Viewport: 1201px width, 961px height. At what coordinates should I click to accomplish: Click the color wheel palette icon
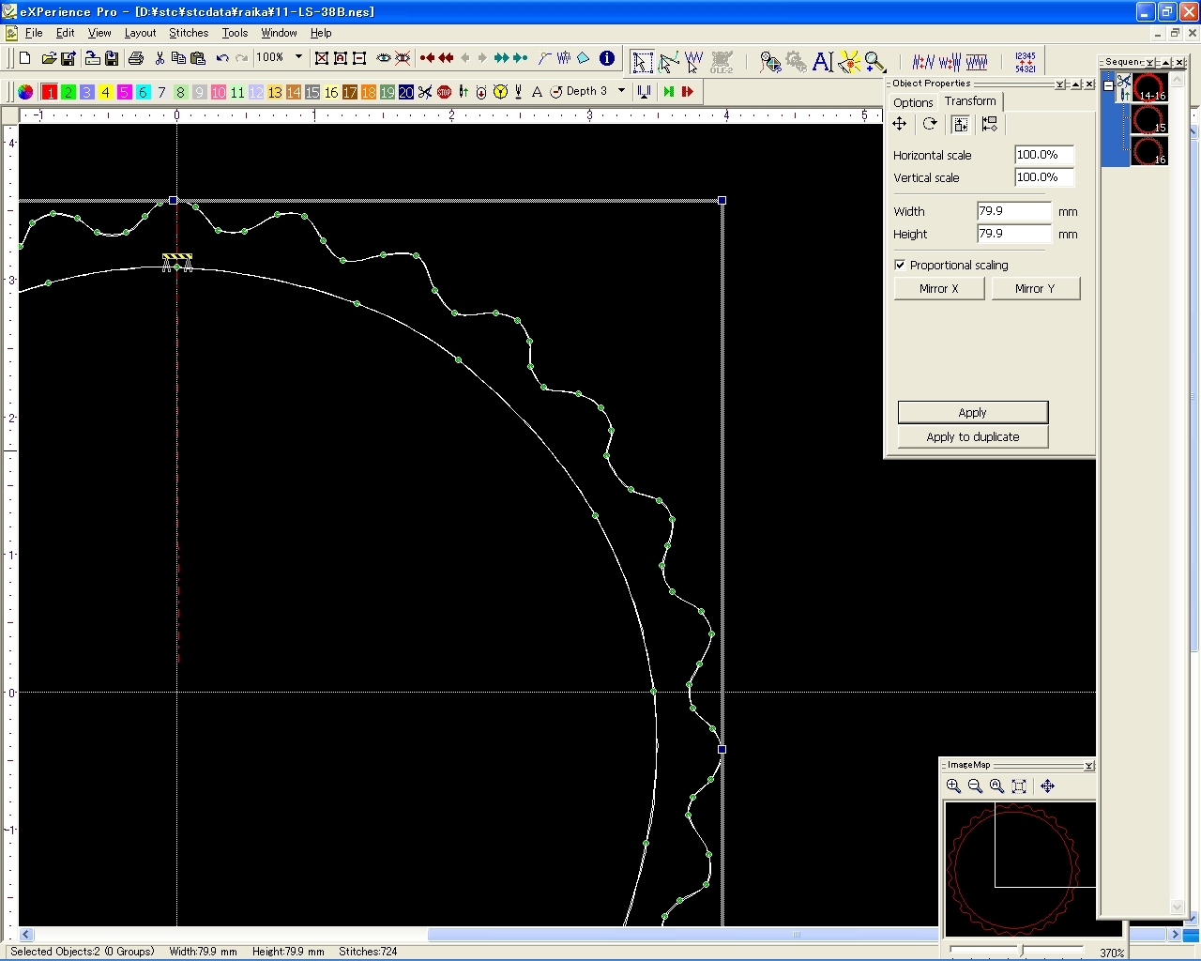coord(25,92)
